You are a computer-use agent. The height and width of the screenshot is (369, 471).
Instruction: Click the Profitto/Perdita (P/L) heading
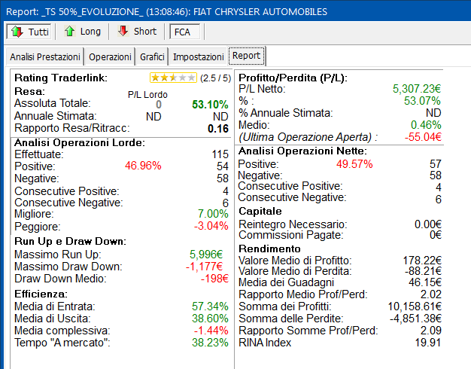click(293, 78)
